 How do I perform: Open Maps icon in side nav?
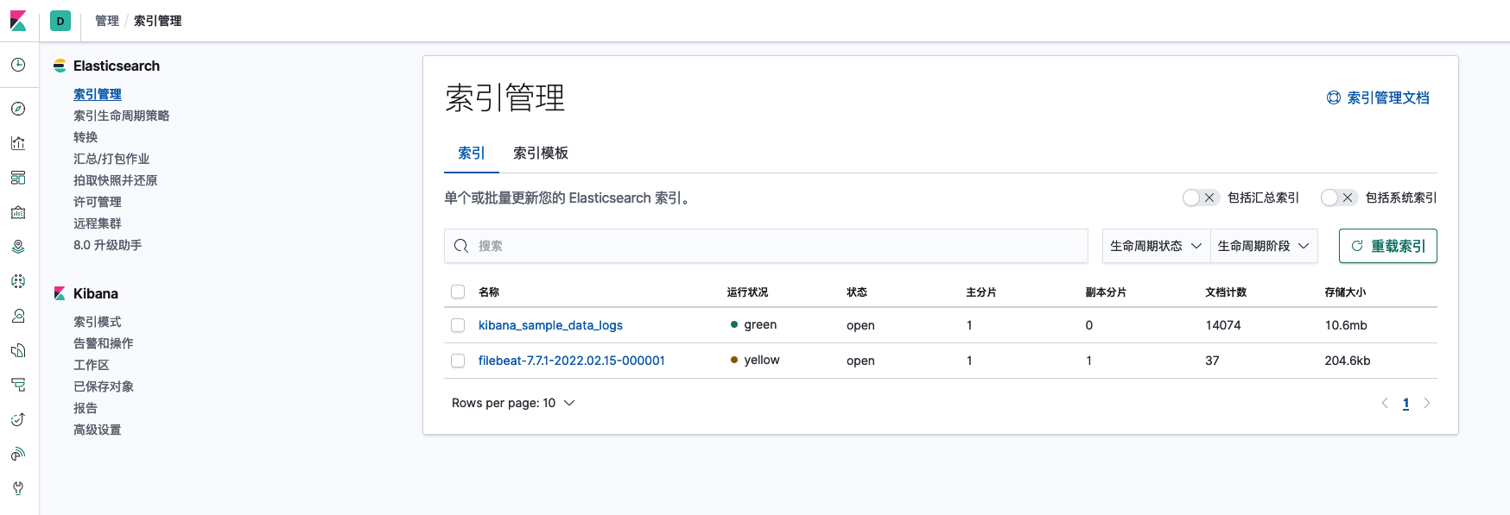pyautogui.click(x=18, y=247)
